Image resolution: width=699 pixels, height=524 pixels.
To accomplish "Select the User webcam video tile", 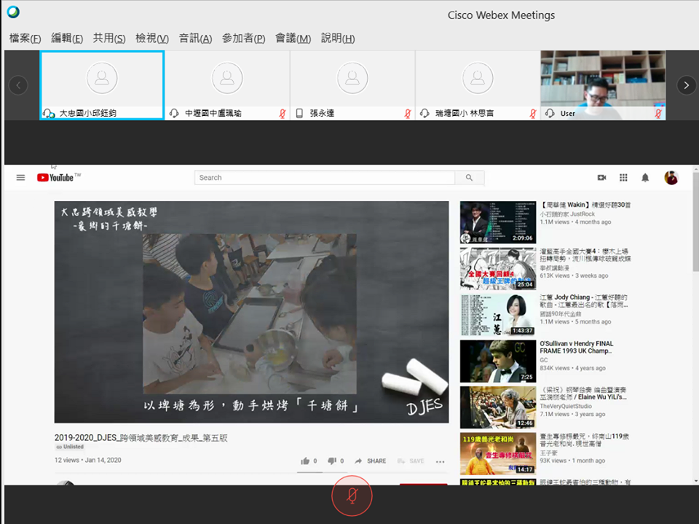I will point(603,85).
